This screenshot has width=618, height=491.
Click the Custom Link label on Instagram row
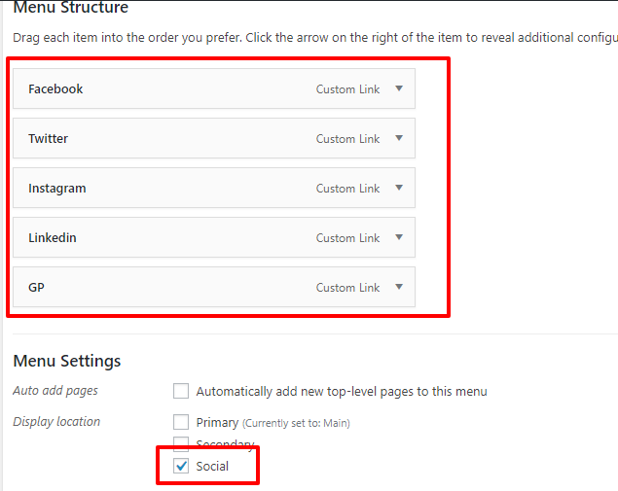pos(347,189)
